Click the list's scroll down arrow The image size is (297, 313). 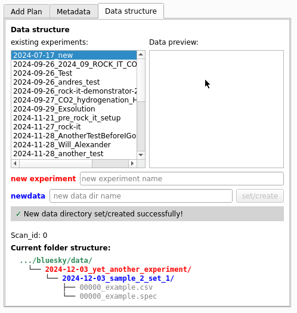click(x=141, y=155)
